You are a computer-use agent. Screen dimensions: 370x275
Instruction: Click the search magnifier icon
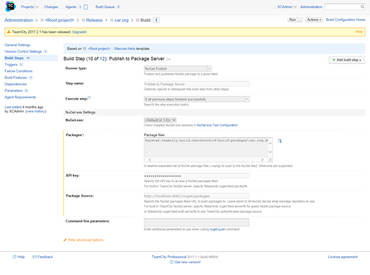pos(362,7)
